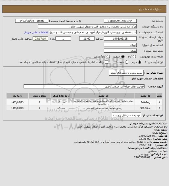Click the توضیحات خریدار text box

pos(126,115)
